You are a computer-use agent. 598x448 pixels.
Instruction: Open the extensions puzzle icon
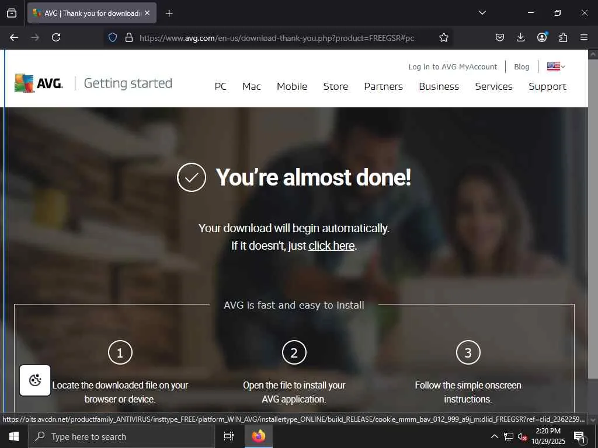pos(563,37)
